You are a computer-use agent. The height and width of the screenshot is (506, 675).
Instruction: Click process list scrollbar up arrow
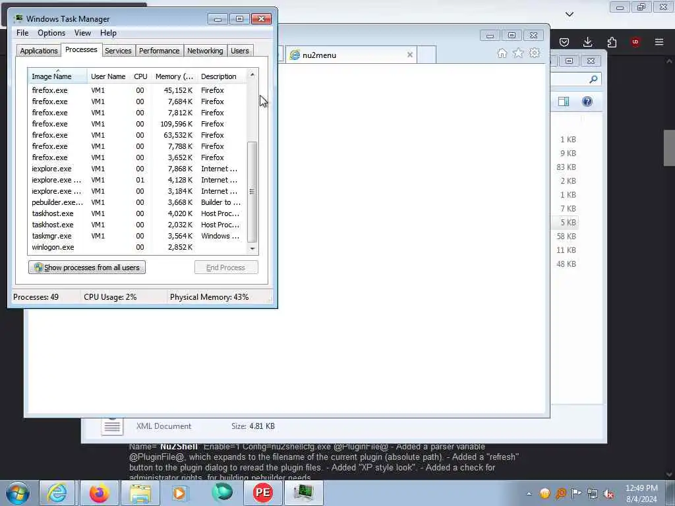pos(252,75)
